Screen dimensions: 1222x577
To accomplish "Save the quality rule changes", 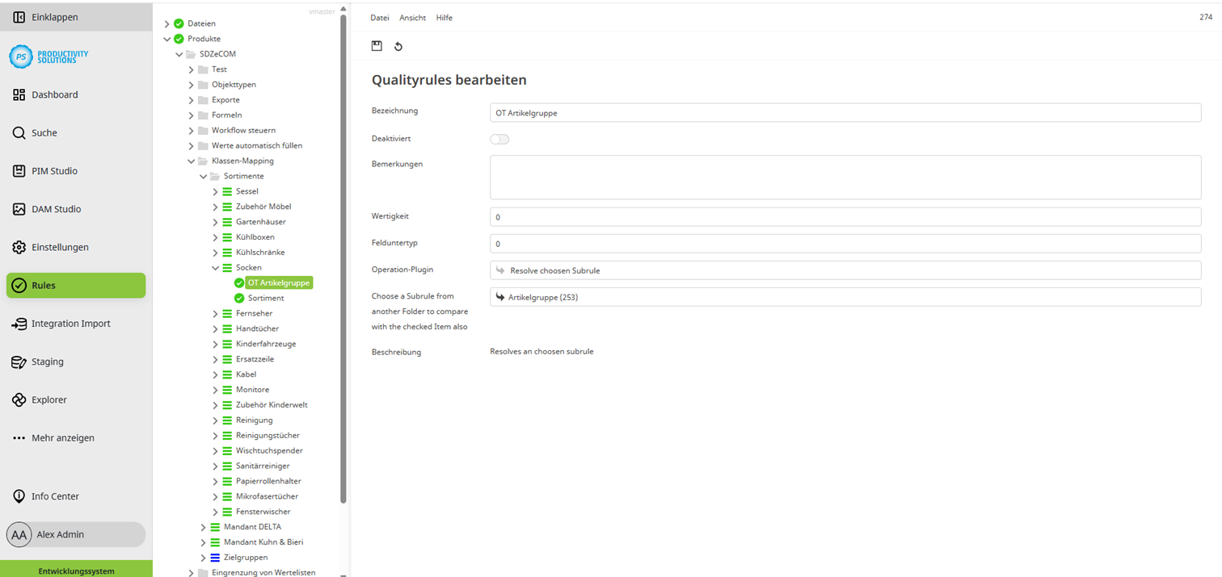I will pos(377,46).
